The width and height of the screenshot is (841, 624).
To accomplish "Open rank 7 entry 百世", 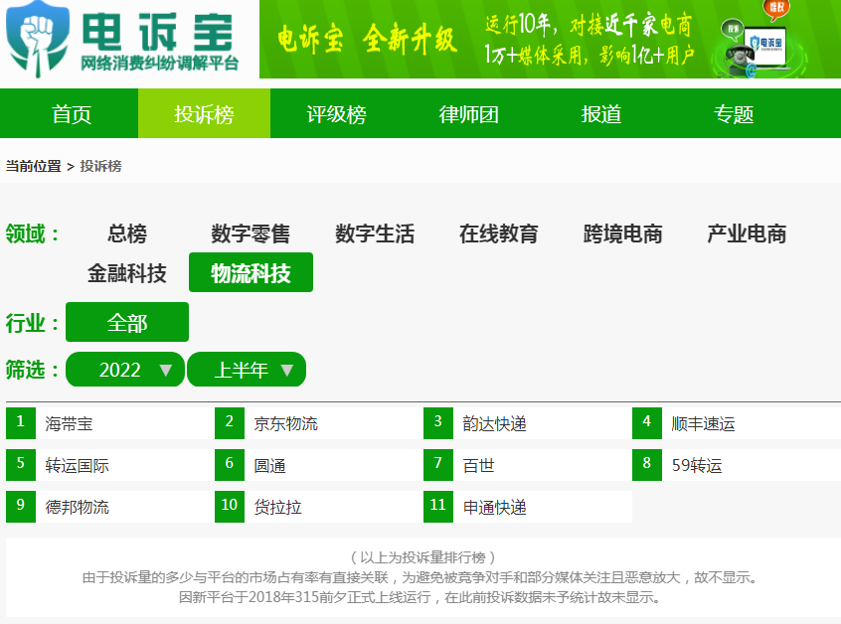I will coord(478,465).
